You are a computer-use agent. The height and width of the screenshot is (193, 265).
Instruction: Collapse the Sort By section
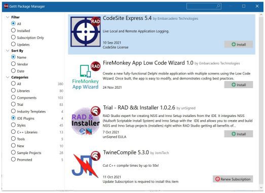click(8, 51)
